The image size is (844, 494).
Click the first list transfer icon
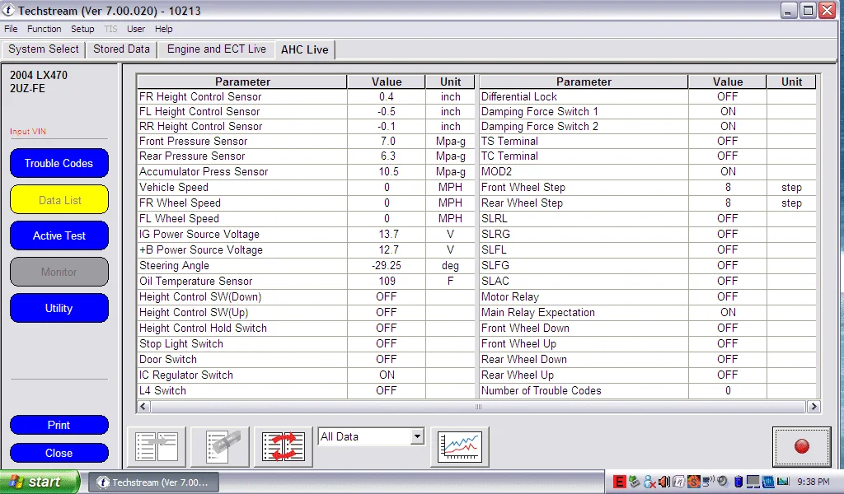[x=157, y=446]
